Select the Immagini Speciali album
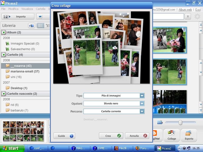 tap(25, 44)
